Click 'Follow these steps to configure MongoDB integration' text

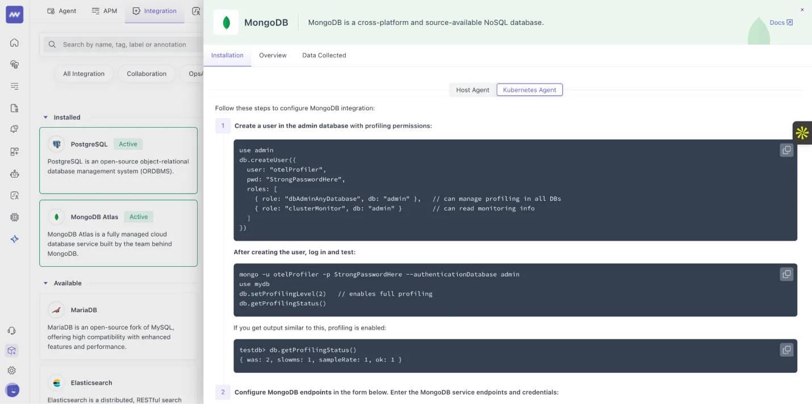pos(295,108)
